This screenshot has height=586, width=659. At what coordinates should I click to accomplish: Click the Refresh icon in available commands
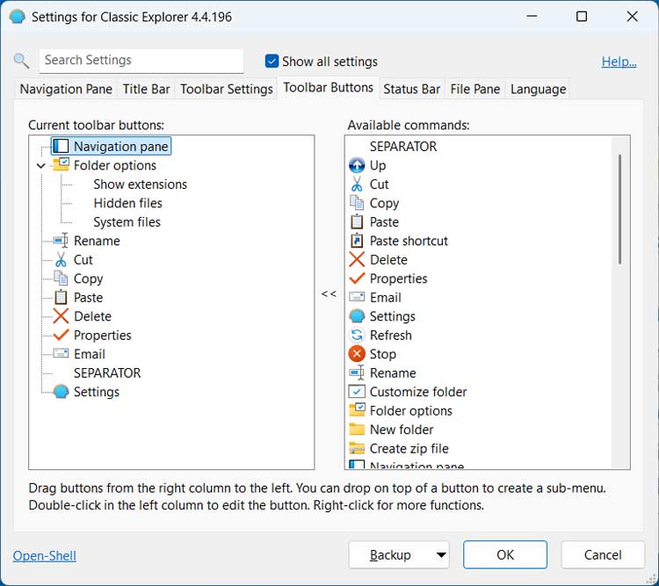pyautogui.click(x=357, y=335)
